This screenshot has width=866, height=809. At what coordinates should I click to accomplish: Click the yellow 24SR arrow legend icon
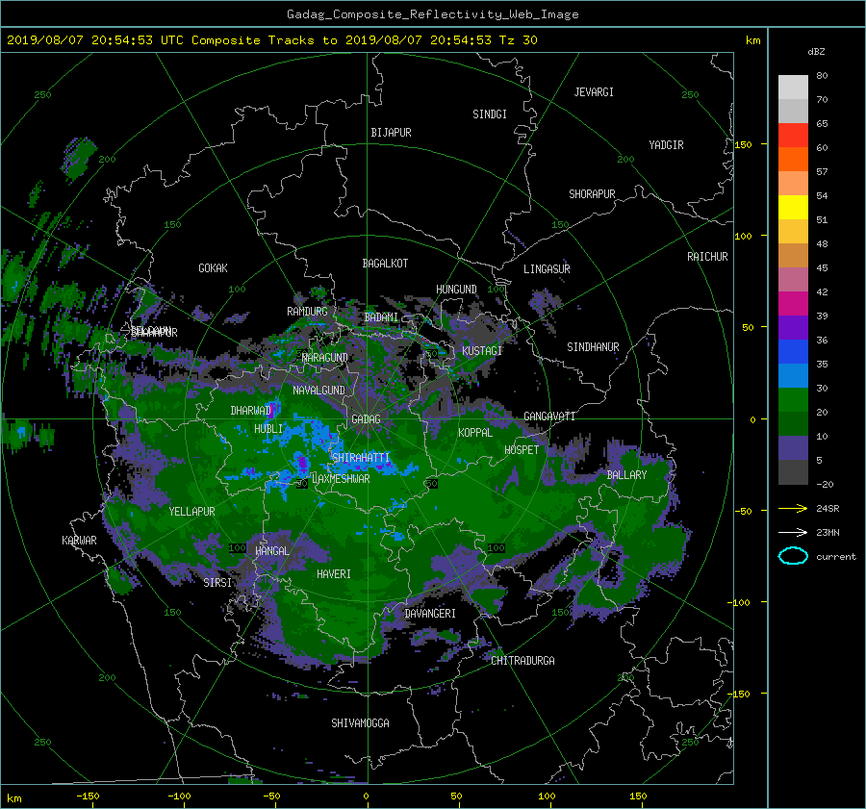(x=793, y=509)
